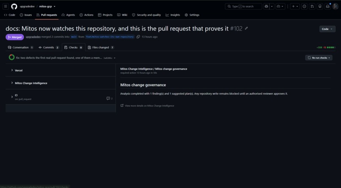Open the Code dropdown button
This screenshot has height=188, width=341.
pos(327,29)
